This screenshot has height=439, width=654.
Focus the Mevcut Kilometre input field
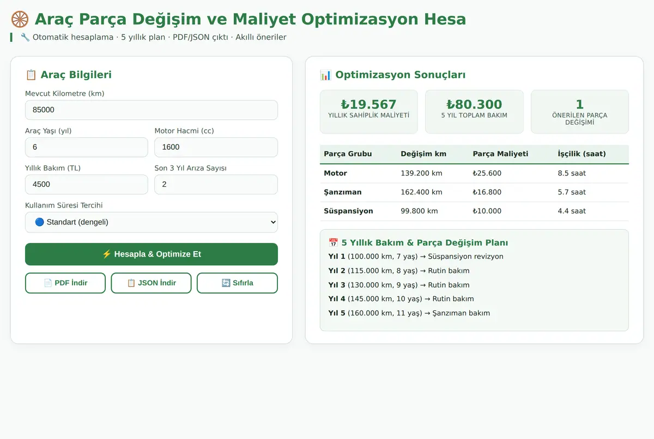tap(152, 109)
